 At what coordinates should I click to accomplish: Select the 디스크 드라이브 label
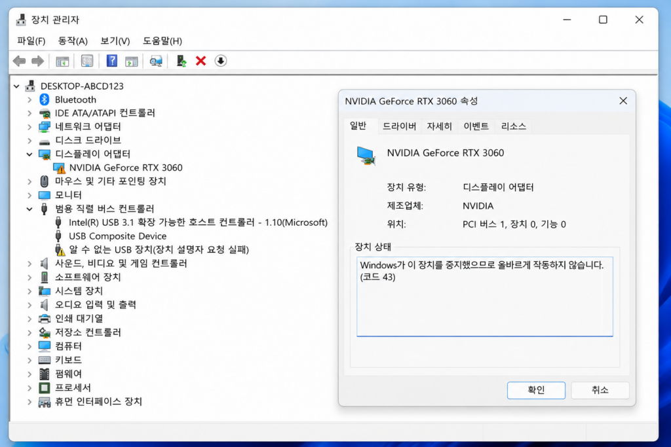tap(88, 141)
